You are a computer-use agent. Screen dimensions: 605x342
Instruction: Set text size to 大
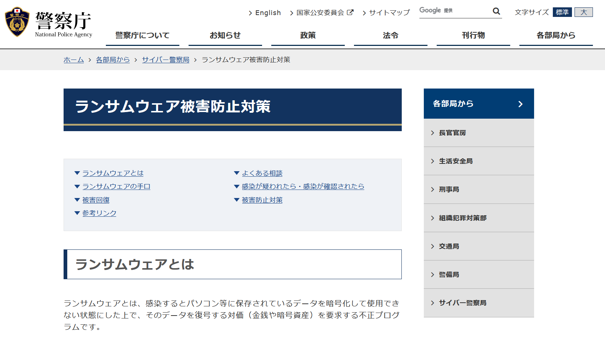[x=584, y=12]
